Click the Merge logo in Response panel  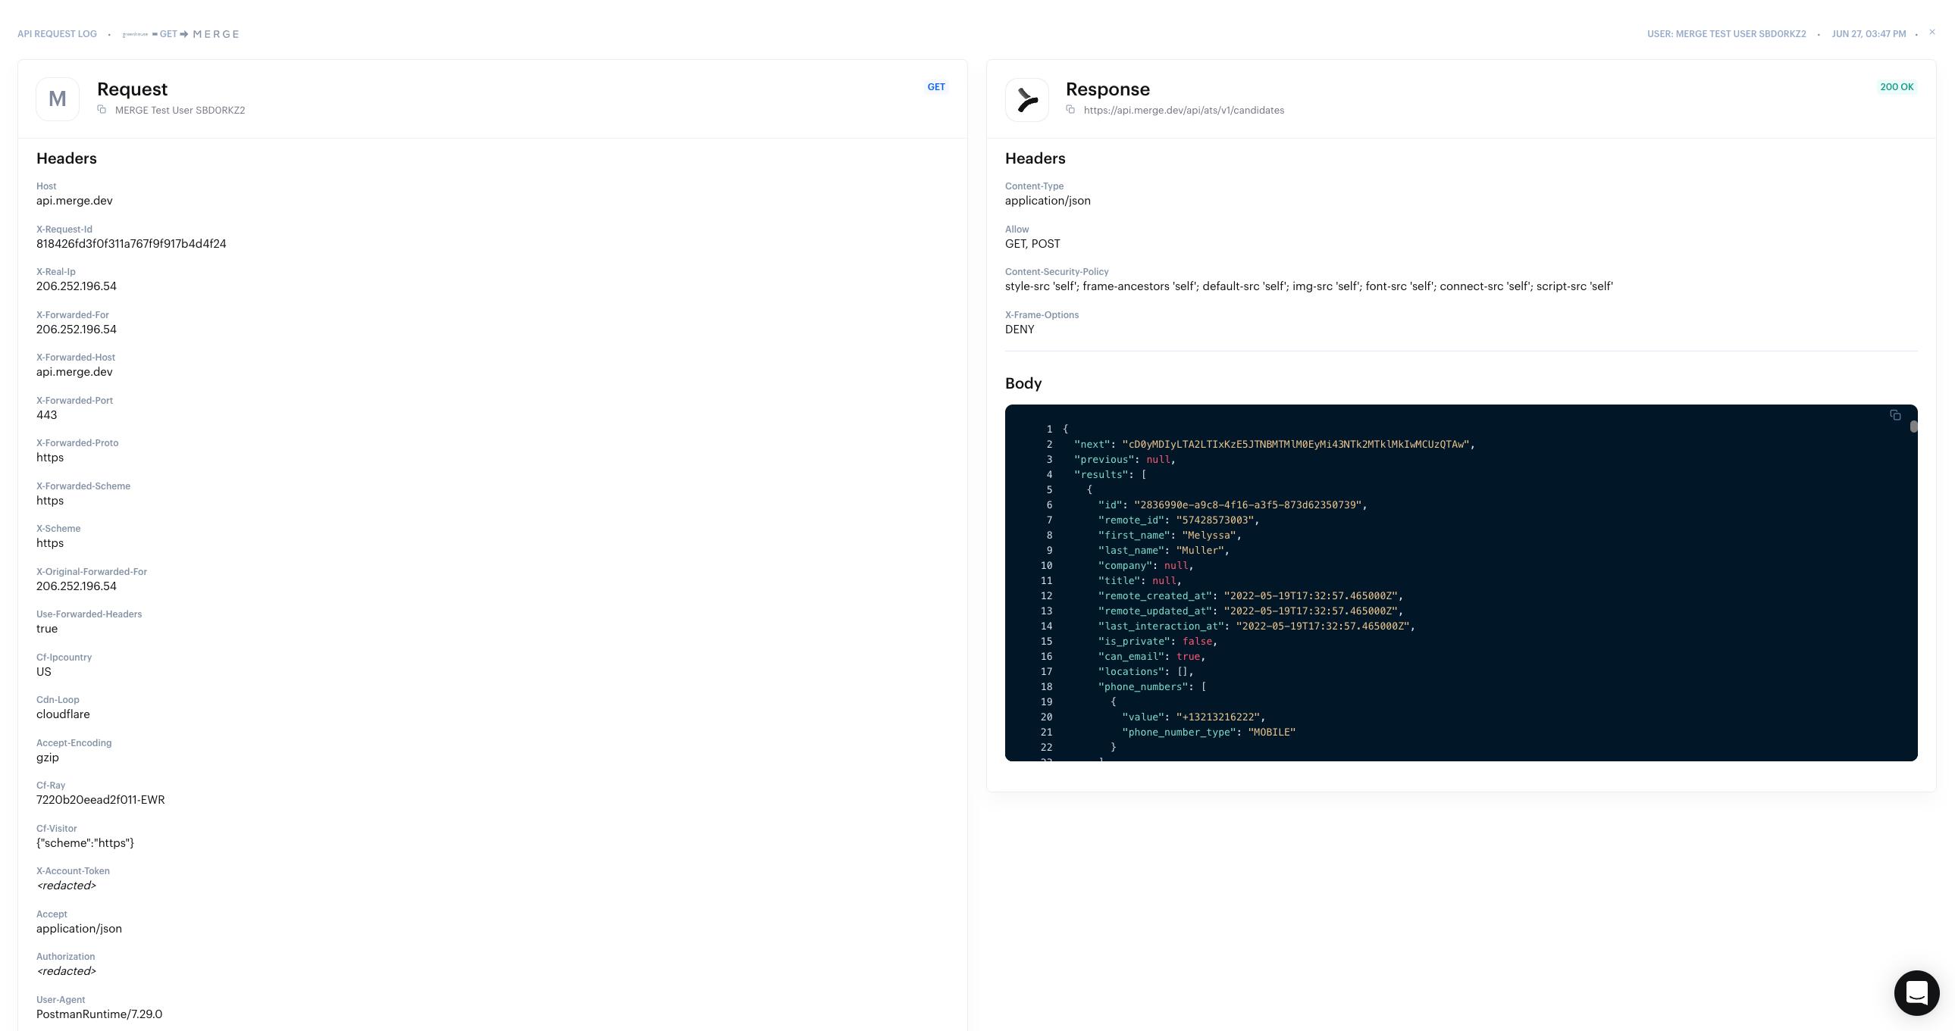1027,100
